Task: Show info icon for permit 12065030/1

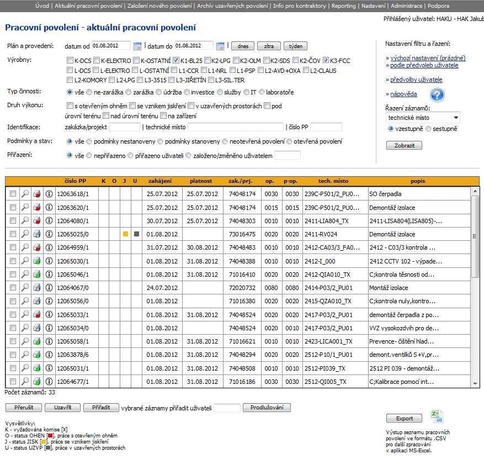Action: pos(49,261)
